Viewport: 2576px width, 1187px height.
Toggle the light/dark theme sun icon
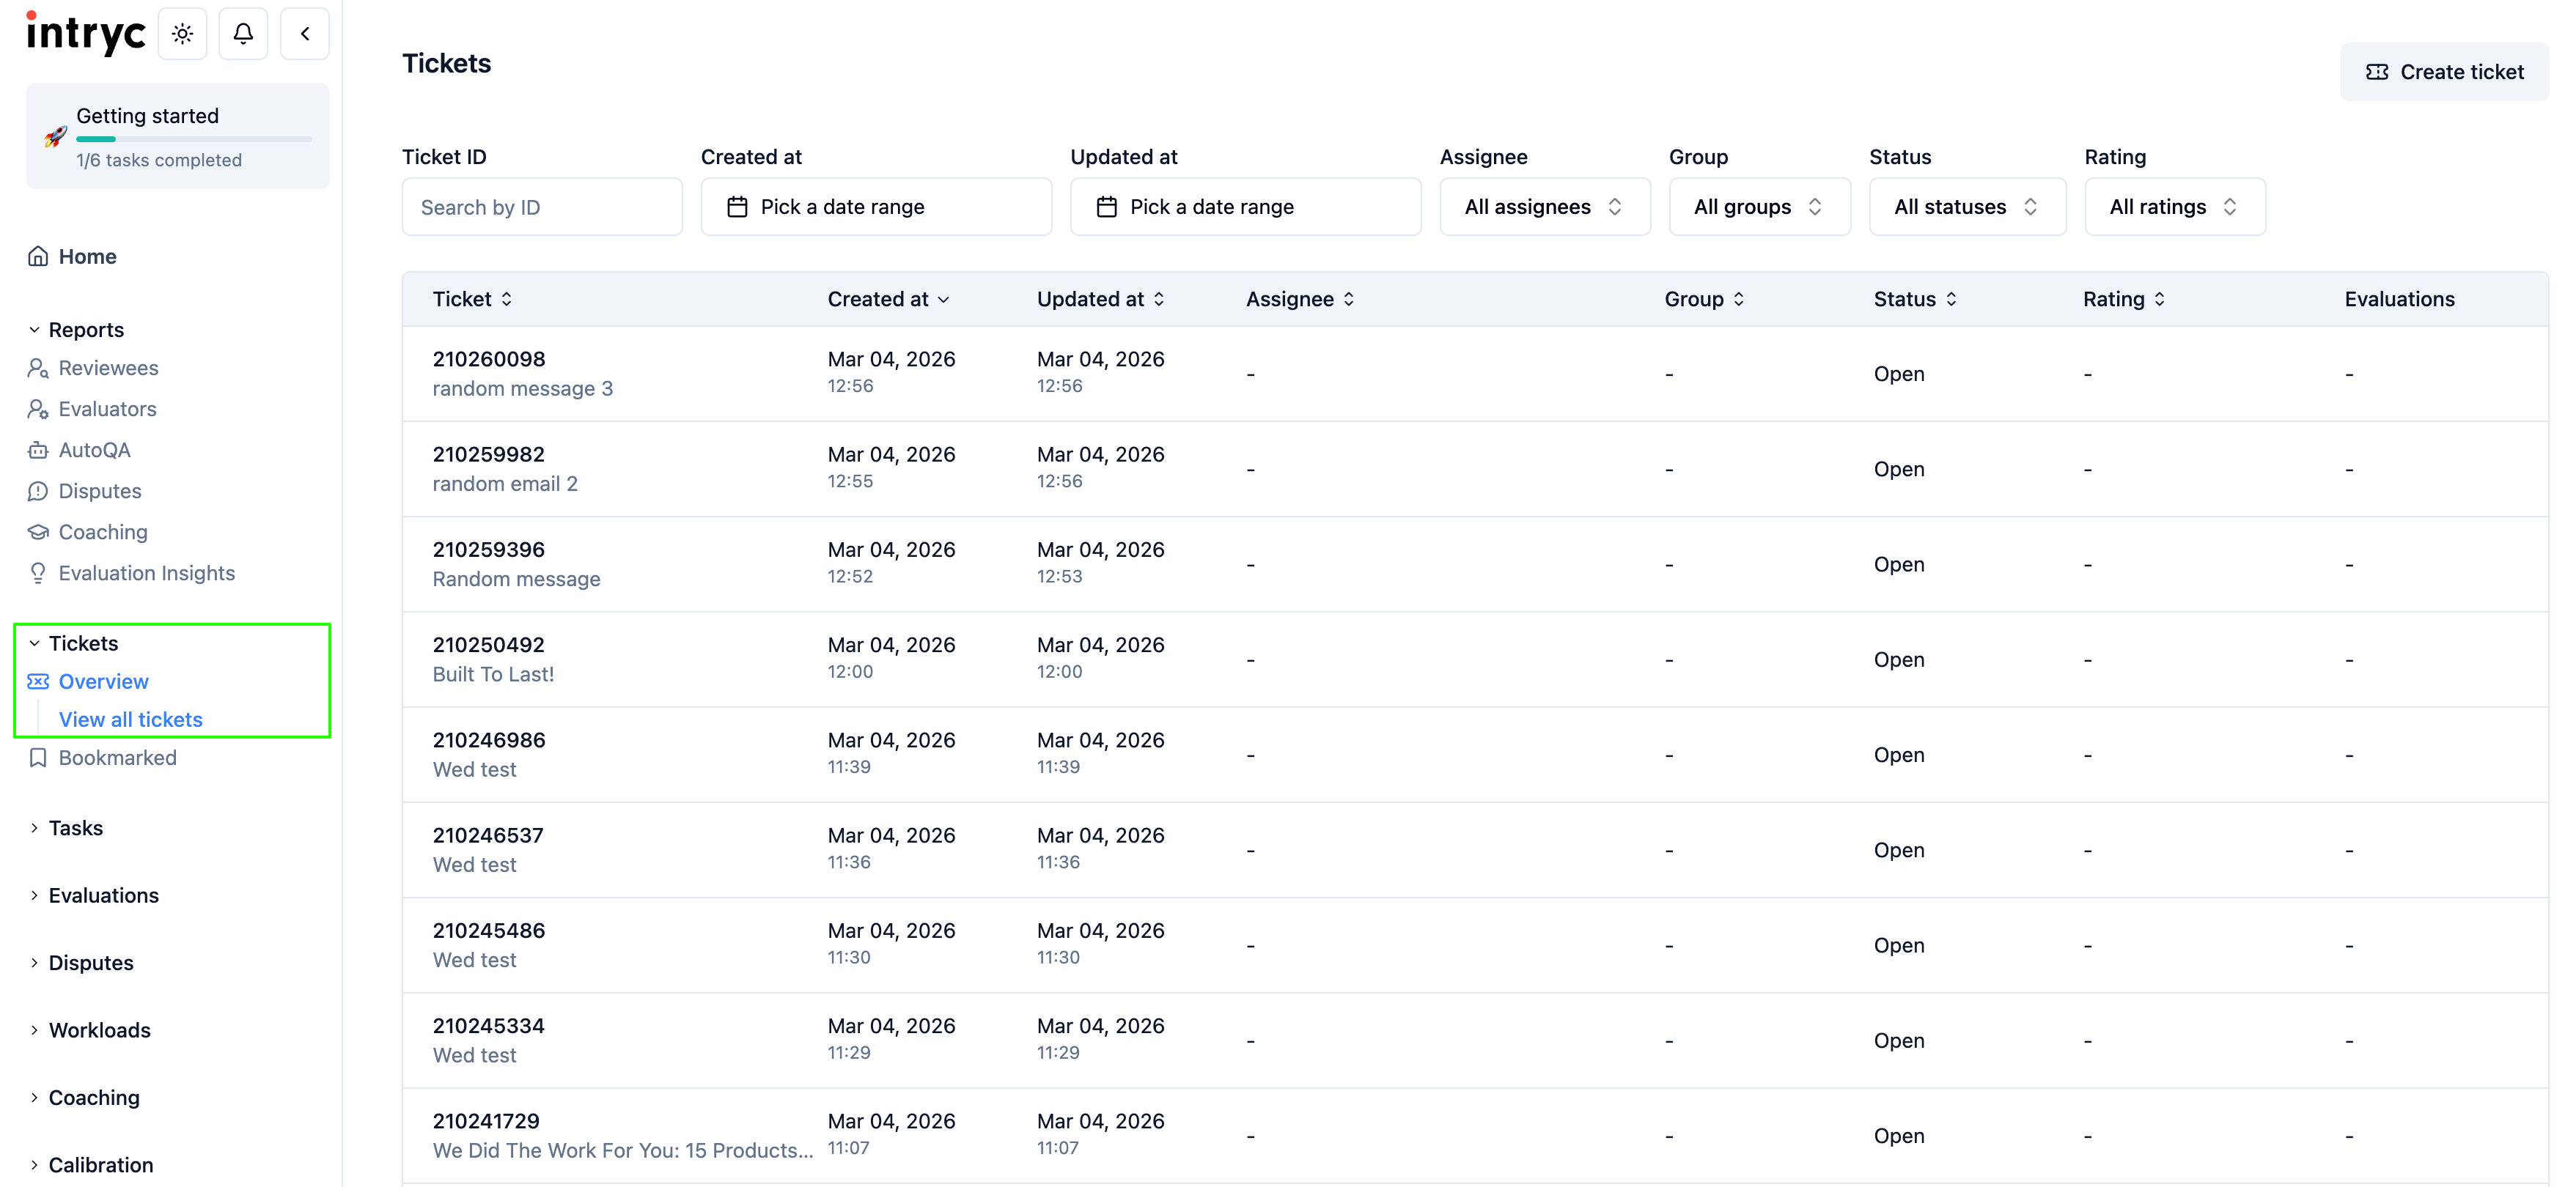(182, 34)
